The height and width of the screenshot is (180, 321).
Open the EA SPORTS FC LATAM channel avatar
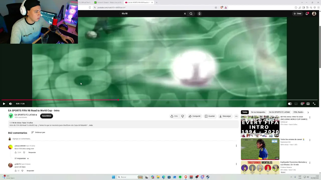[11, 116]
